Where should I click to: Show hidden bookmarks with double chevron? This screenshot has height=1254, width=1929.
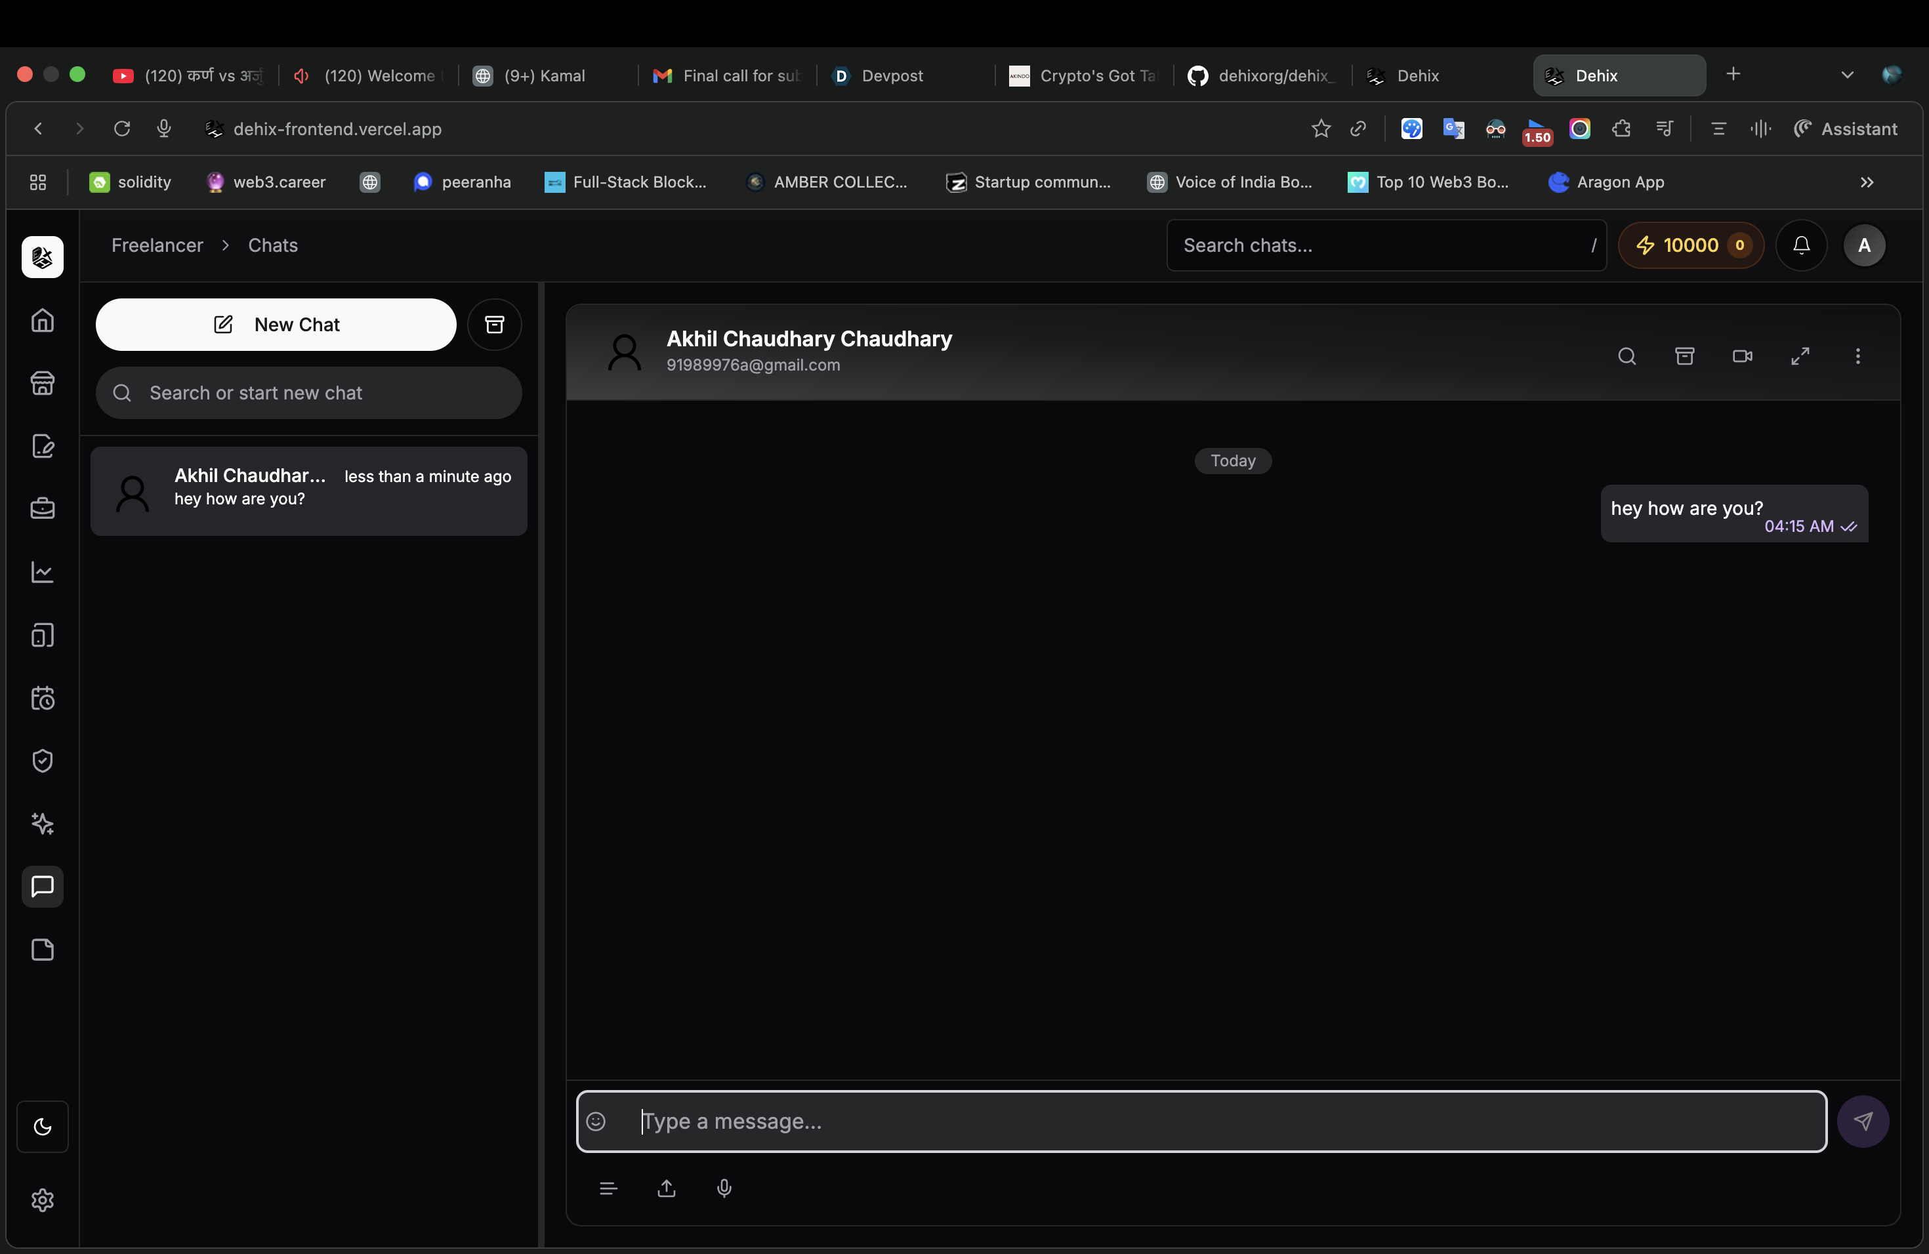tap(1867, 182)
